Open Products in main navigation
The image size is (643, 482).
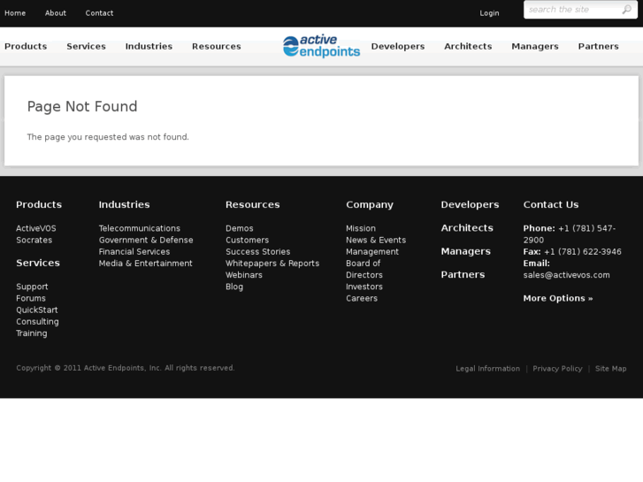coord(26,46)
